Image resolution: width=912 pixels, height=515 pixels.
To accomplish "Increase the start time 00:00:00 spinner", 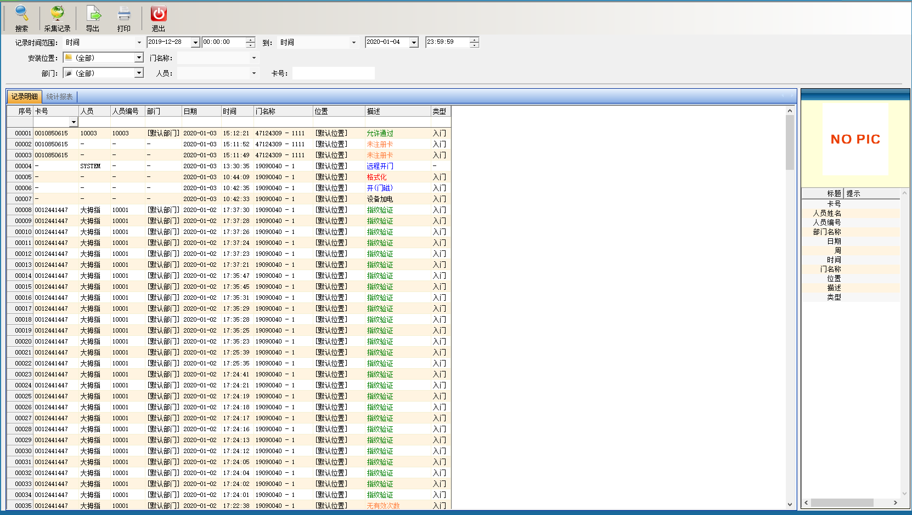I will click(251, 39).
